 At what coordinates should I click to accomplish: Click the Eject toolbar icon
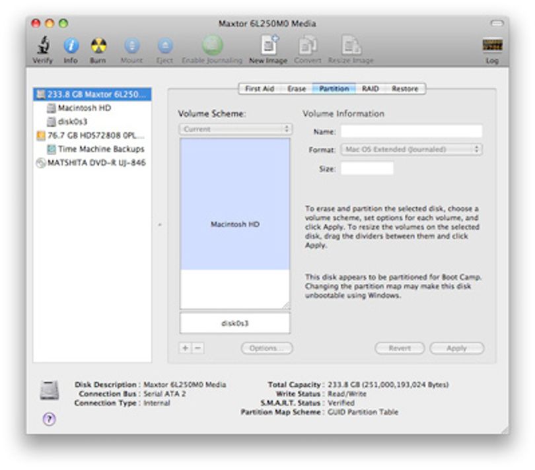coord(165,46)
